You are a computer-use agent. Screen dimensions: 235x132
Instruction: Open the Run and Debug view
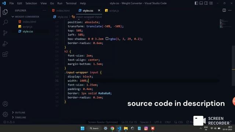pos(5,44)
